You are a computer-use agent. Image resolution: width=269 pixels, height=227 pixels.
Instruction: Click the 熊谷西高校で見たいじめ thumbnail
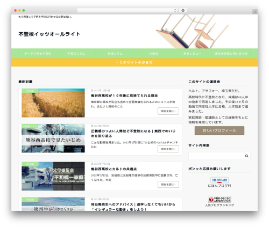click(53, 138)
